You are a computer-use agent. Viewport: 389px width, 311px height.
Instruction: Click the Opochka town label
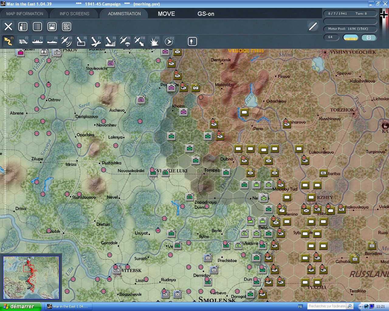85,135
